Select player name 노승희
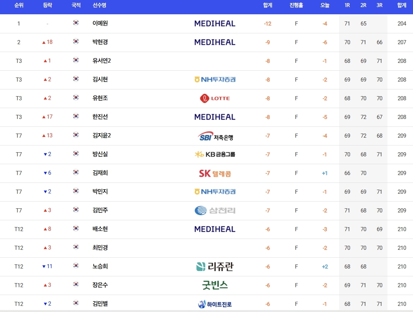Screen dimensions: 413x312 [100, 266]
